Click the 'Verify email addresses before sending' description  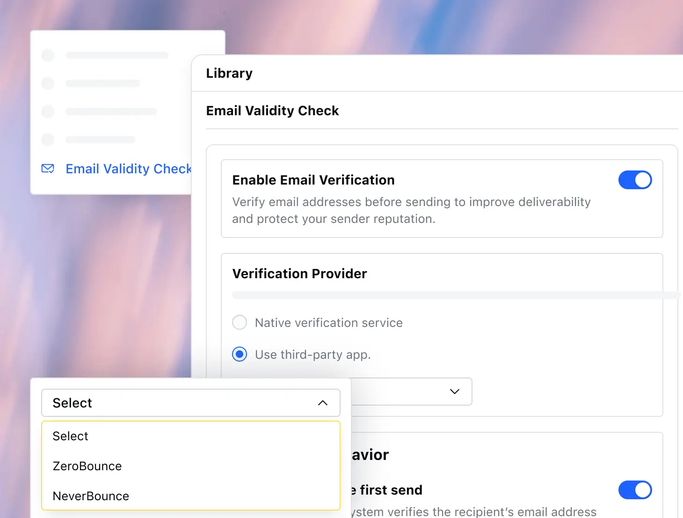411,210
